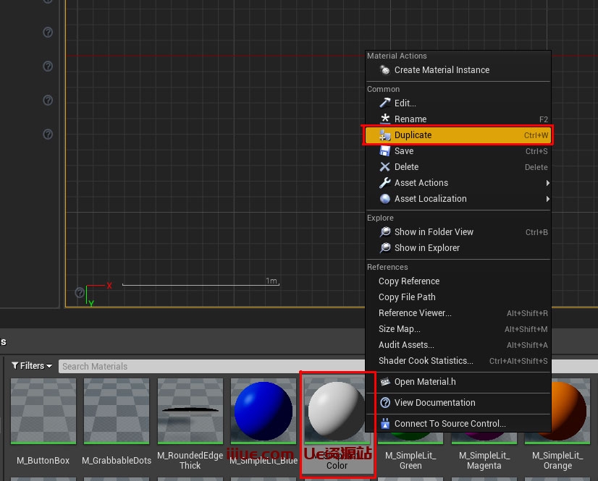The image size is (598, 481).
Task: Click the Rename asterisk icon
Action: pyautogui.click(x=385, y=119)
